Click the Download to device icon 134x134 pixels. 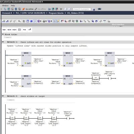coord(9,9)
